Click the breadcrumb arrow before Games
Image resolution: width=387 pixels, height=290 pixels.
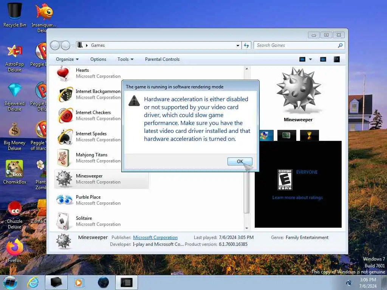[x=87, y=45]
